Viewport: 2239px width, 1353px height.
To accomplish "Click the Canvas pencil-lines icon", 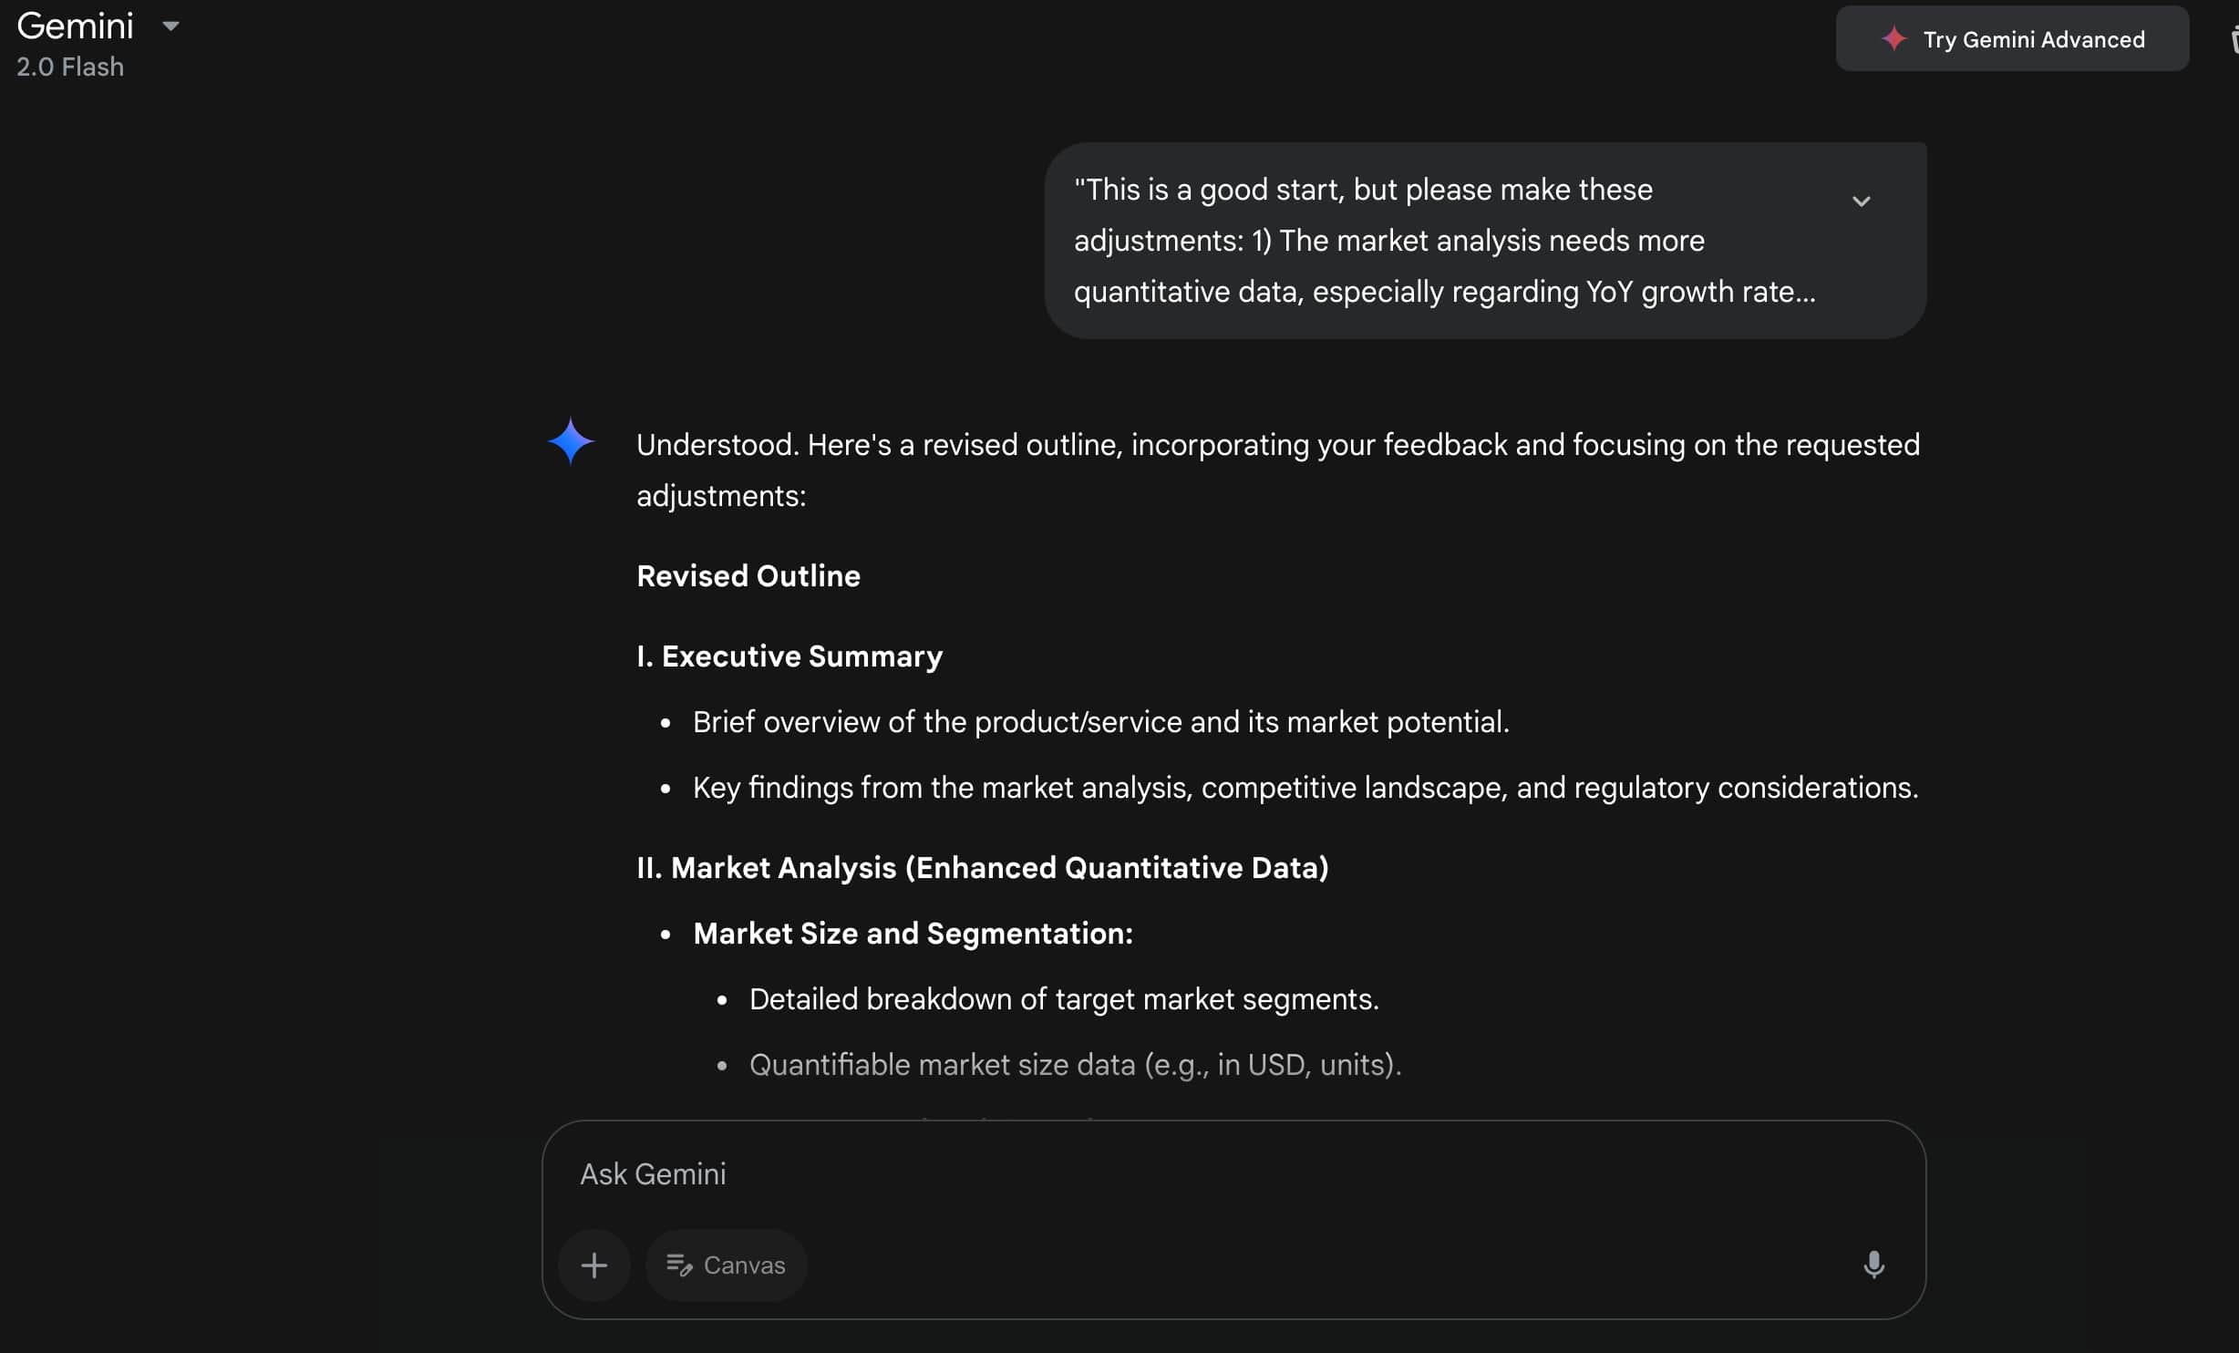I will click(679, 1265).
